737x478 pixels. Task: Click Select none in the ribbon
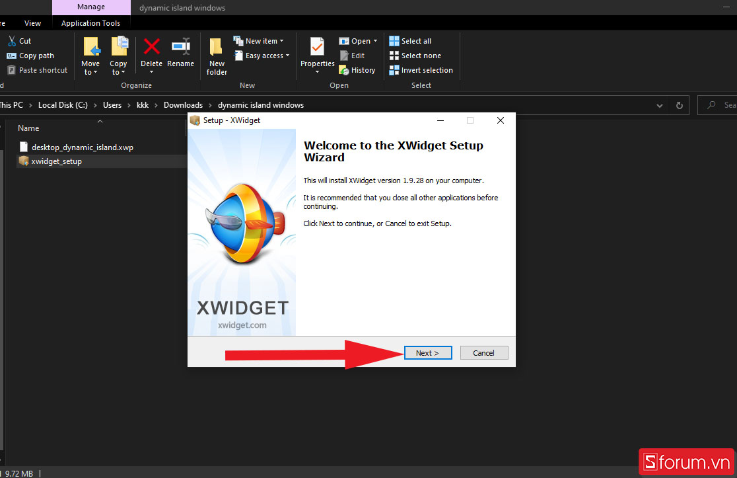[x=415, y=56]
